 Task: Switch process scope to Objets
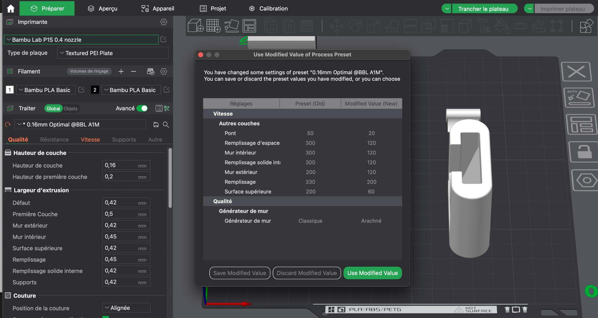[x=71, y=109]
